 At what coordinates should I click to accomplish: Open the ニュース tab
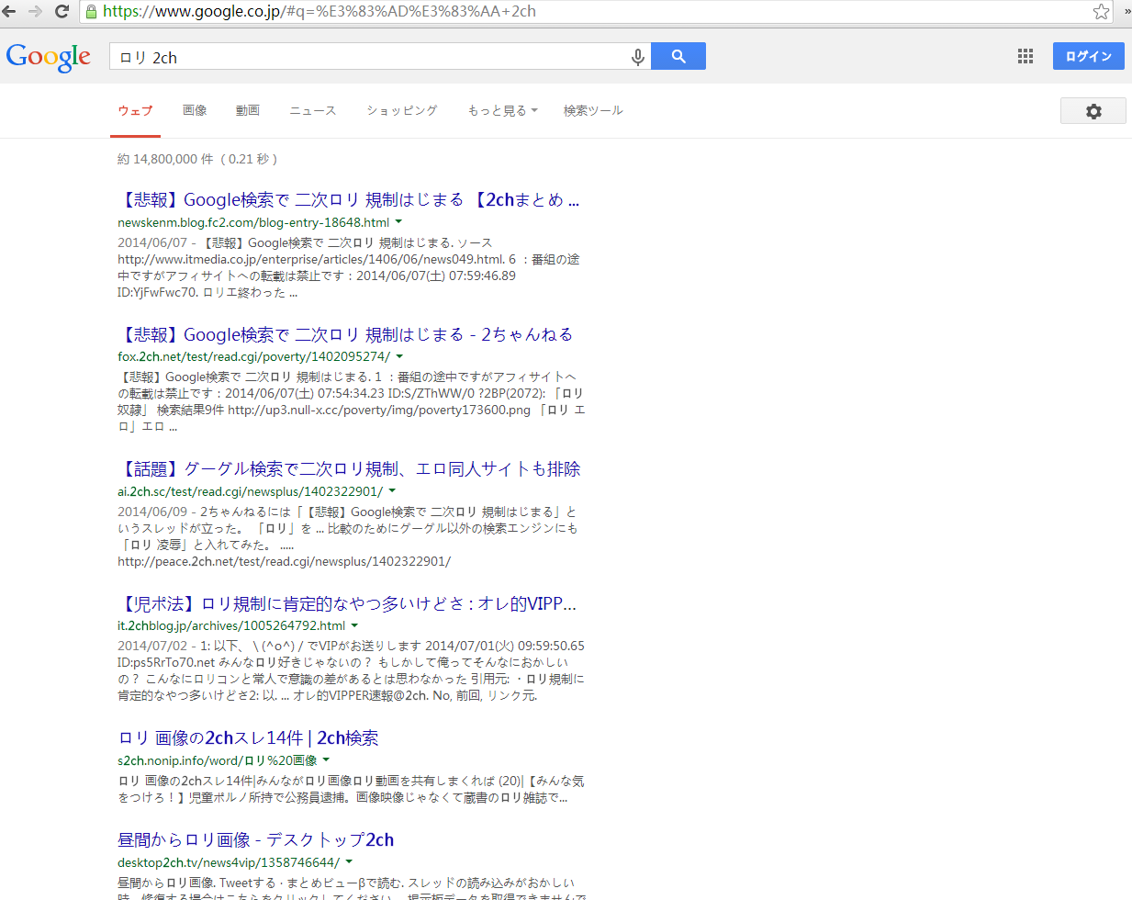click(x=313, y=110)
